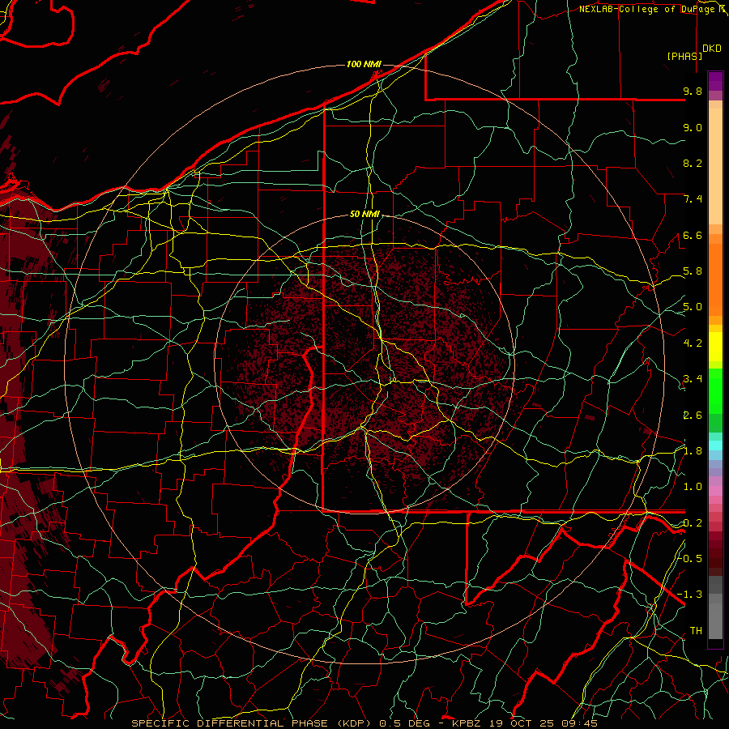Pick the cyan swatch on the color scale
This screenshot has width=729, height=729.
coord(715,446)
